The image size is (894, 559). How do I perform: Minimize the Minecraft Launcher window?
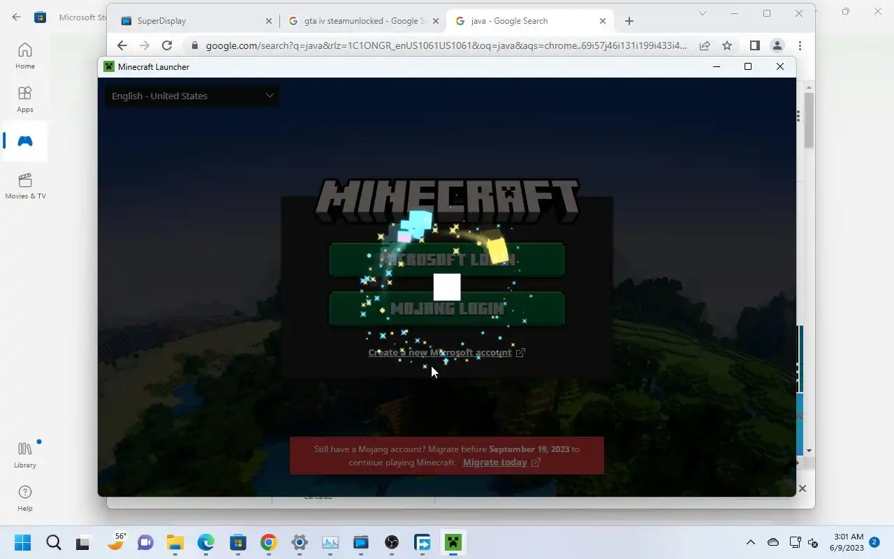click(x=716, y=66)
